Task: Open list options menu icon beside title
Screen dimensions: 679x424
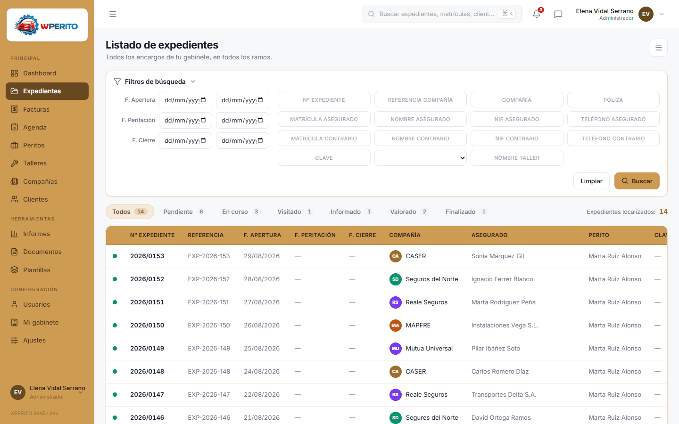Action: [659, 48]
